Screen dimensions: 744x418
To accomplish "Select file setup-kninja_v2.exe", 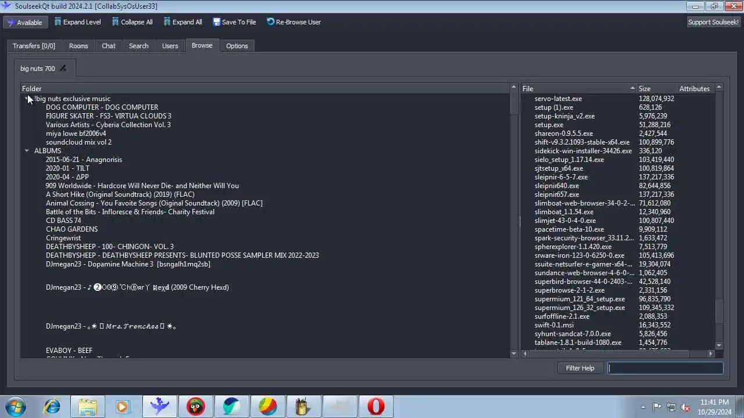I will click(564, 116).
